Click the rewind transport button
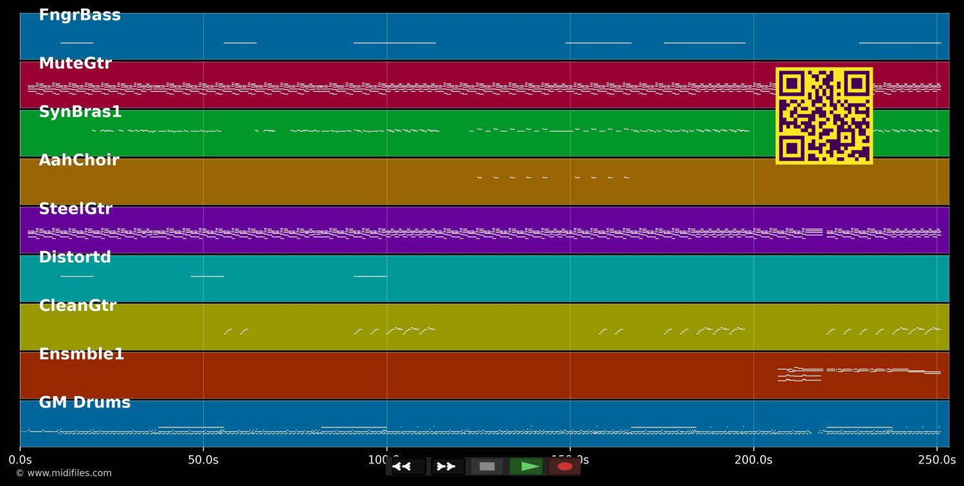The width and height of the screenshot is (964, 486). [x=409, y=466]
